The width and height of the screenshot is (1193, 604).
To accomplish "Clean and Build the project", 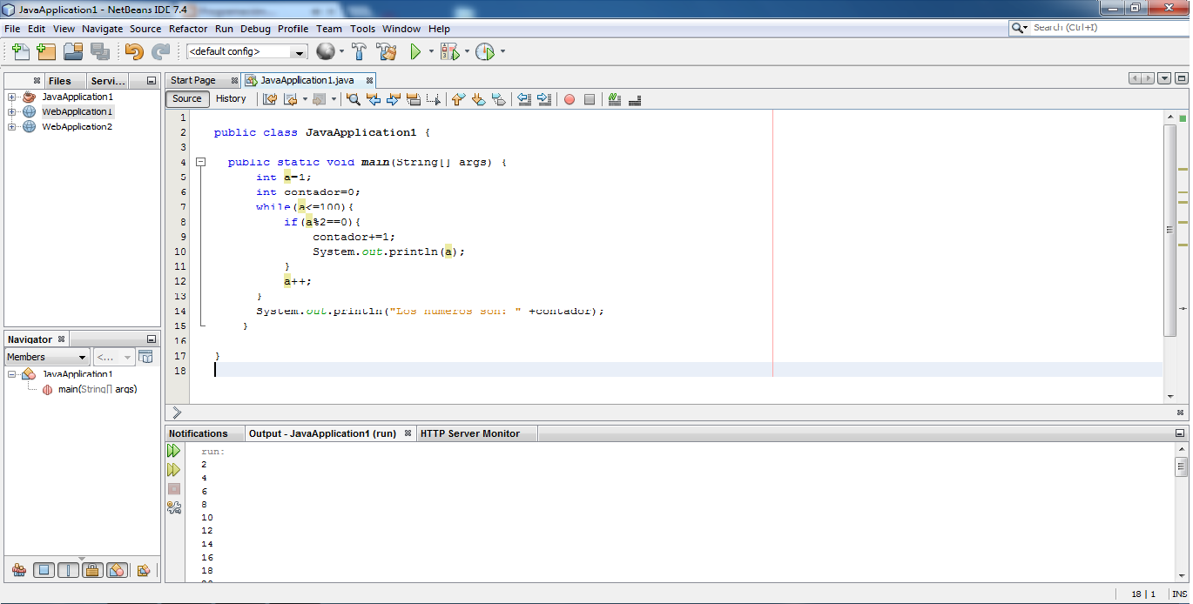I will click(x=386, y=51).
